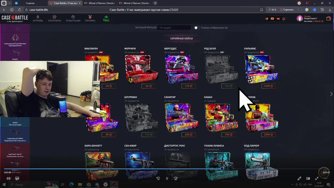Switch to first Wheel of Names tab
This screenshot has height=188, width=334.
[100, 3]
